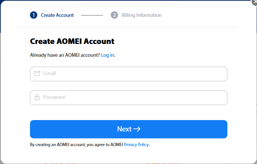Click the padlock icon in Password field
The image size is (257, 164).
coord(37,97)
